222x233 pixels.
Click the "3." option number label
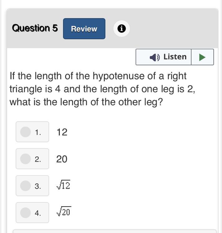coord(38,186)
